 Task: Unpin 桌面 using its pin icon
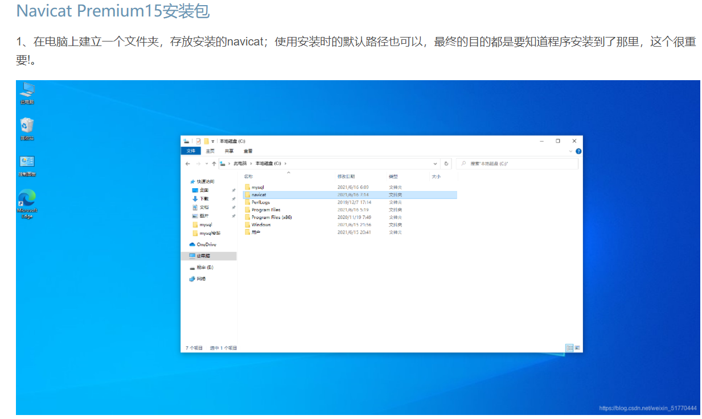coord(233,190)
